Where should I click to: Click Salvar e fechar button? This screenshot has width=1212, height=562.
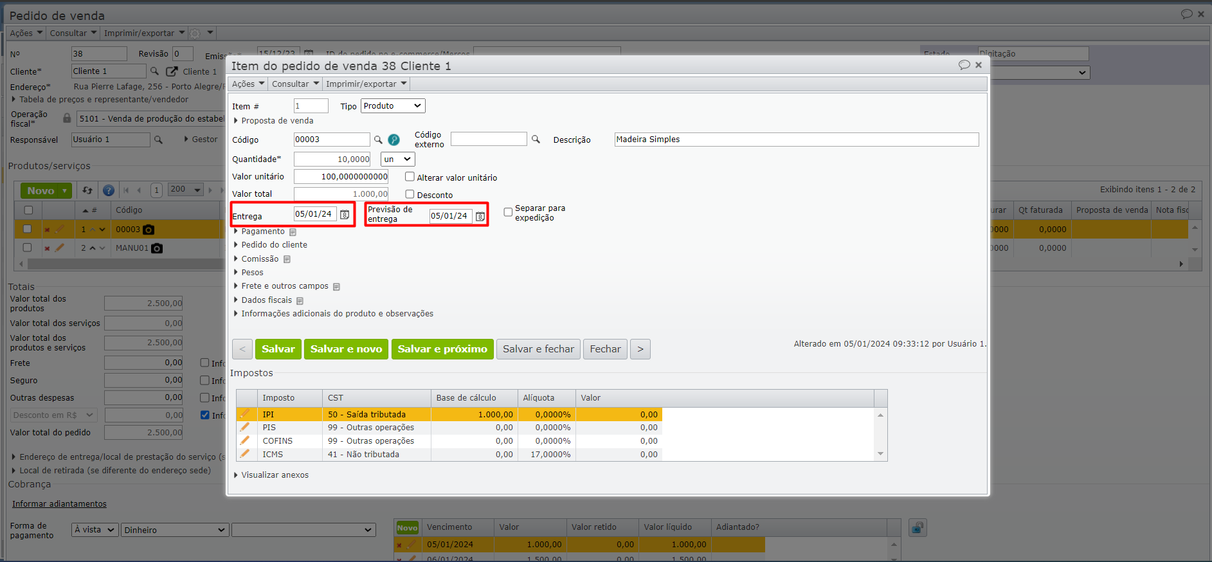[538, 349]
